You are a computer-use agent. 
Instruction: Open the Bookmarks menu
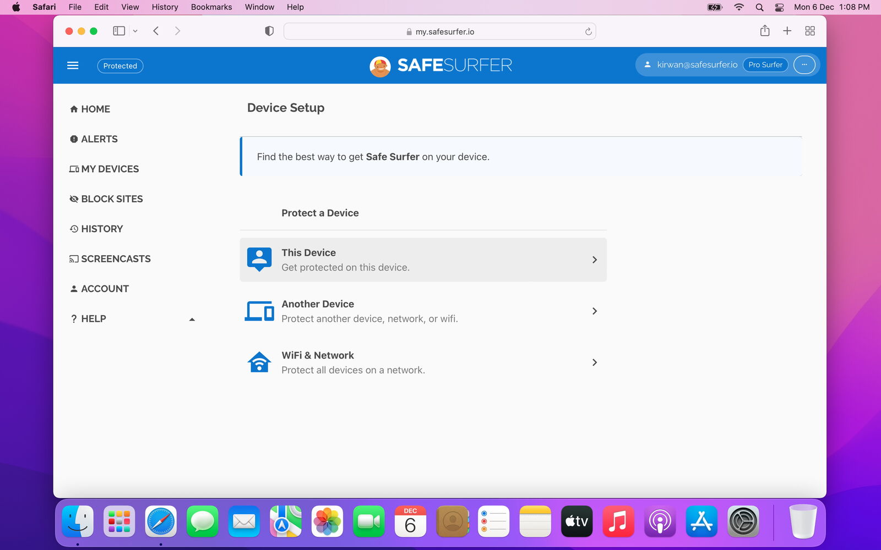211,7
